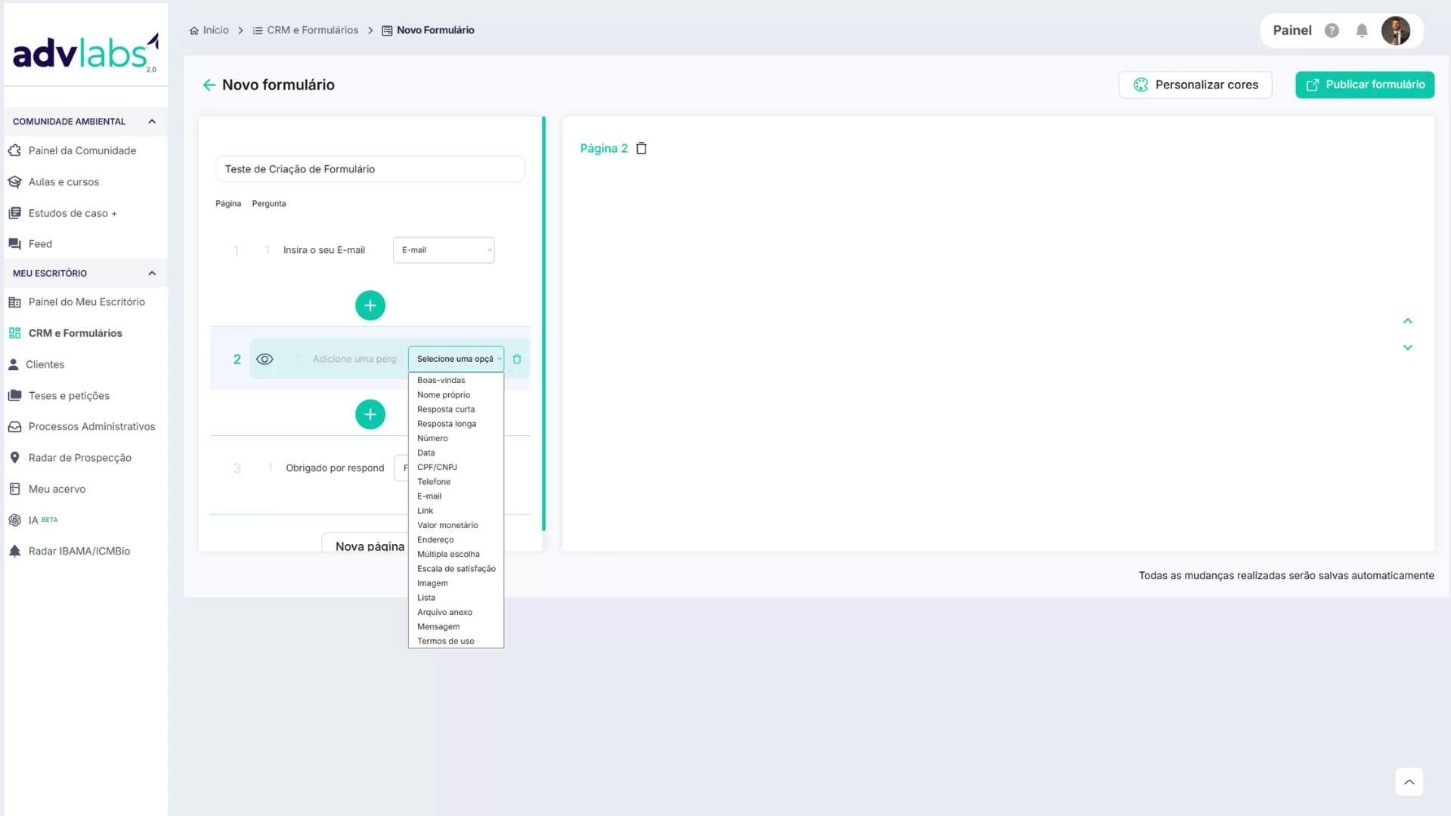Add question with plus button below E-mail
Viewport: 1451px width, 816px height.
(x=370, y=306)
